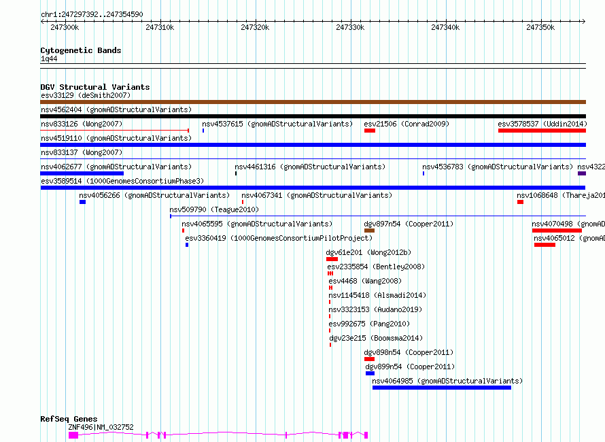The height and width of the screenshot is (442, 605).
Task: Click the blue nsv4056266 variant block
Action: coord(82,202)
